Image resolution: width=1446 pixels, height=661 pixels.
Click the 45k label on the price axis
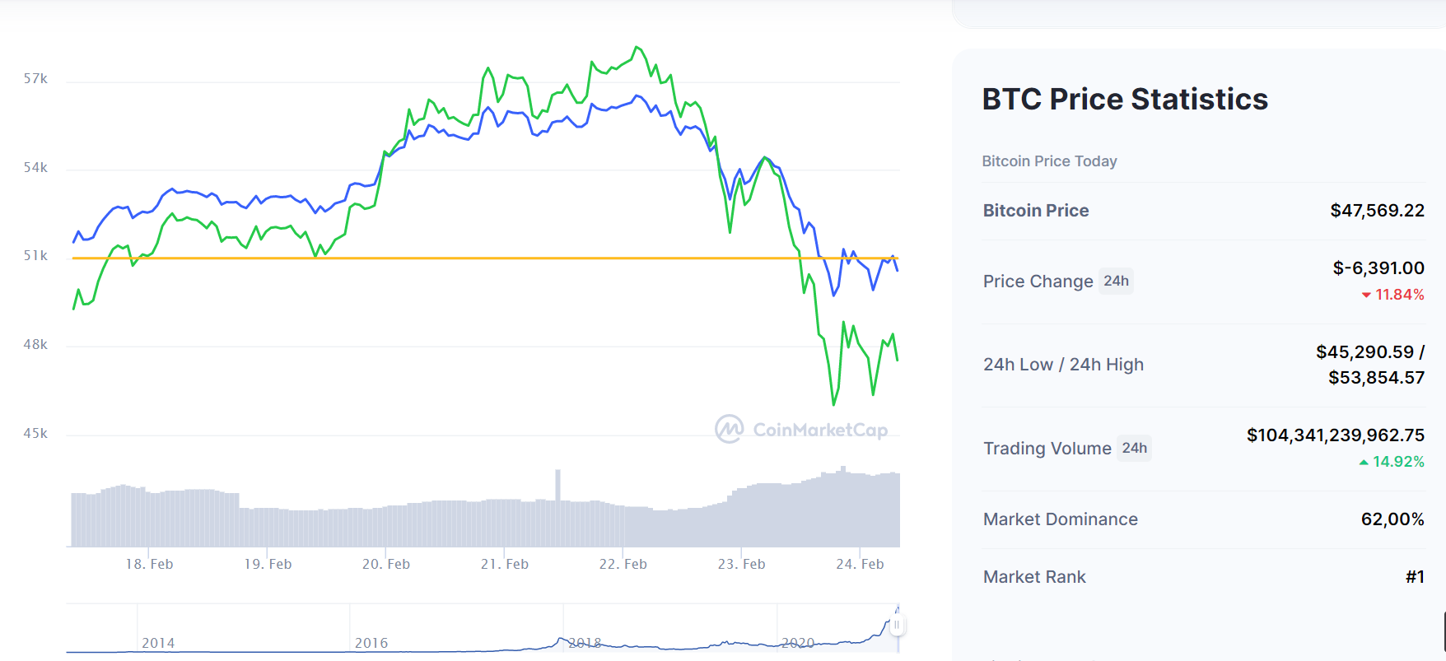[35, 434]
